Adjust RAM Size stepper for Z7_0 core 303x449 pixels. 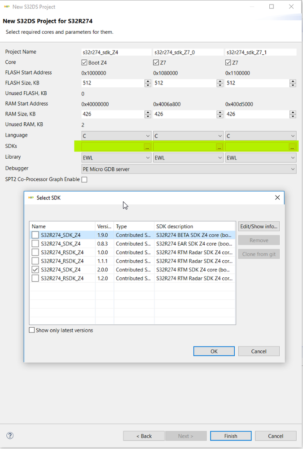pos(220,114)
